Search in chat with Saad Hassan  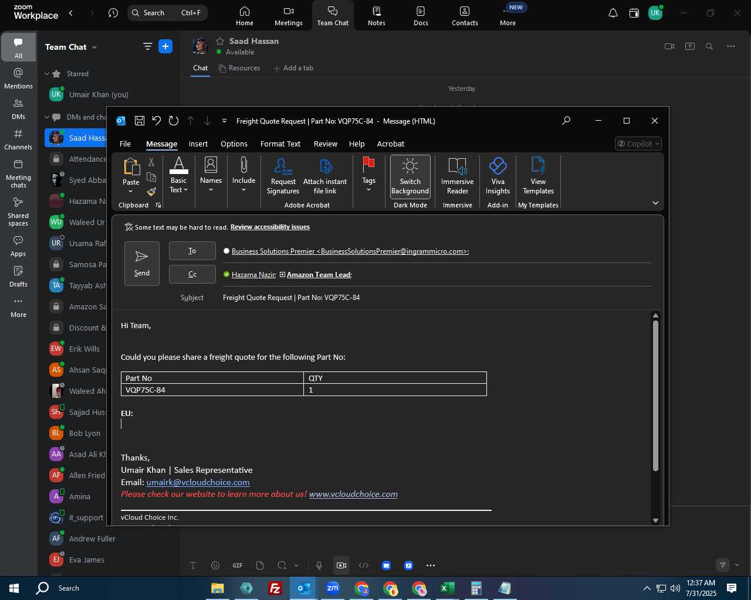pyautogui.click(x=709, y=46)
